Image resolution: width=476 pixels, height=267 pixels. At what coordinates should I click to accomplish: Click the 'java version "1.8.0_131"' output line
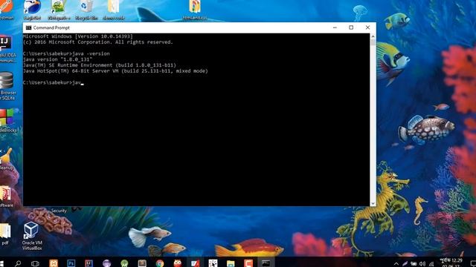point(58,59)
